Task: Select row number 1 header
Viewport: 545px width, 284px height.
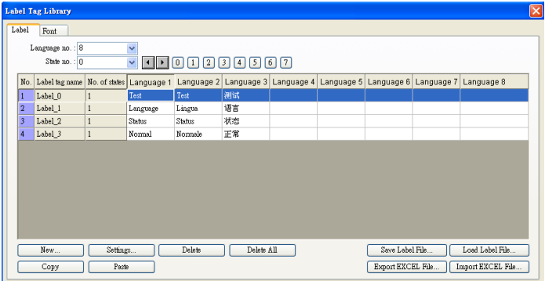Action: pos(26,95)
